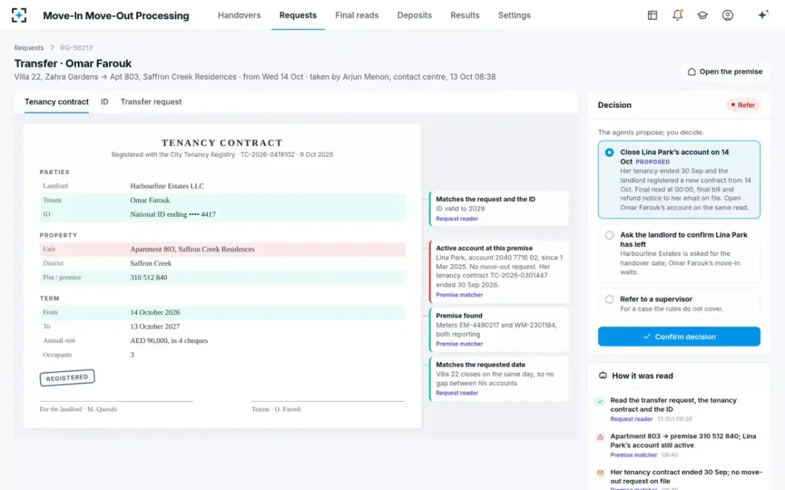Select Ask the landlord to confirm option
This screenshot has height=490, width=785.
679,253
